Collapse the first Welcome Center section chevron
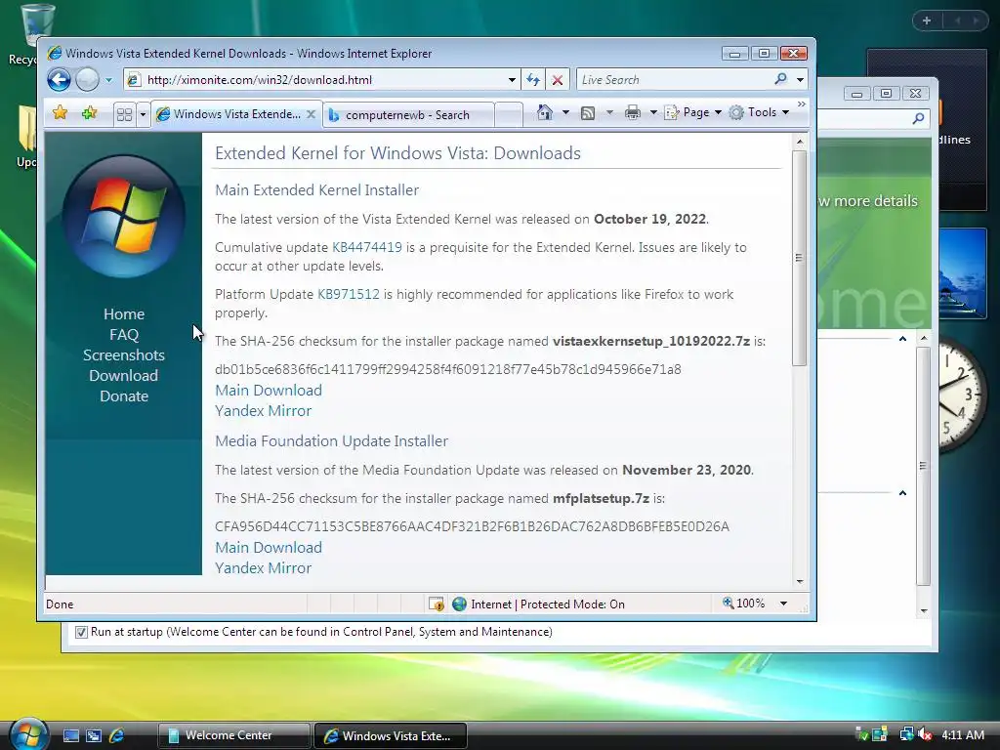Viewport: 1000px width, 750px height. (x=902, y=339)
